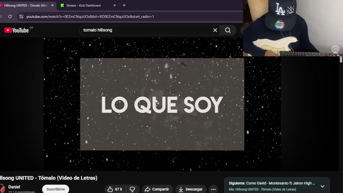343x193 pixels.
Task: Click the webcam overlay of guitarist
Action: click(293, 28)
